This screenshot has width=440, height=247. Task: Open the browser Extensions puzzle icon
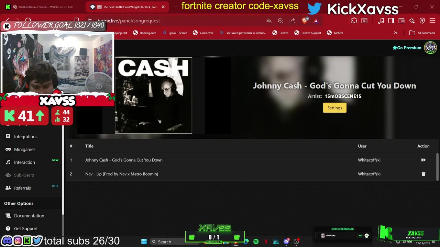[x=354, y=21]
